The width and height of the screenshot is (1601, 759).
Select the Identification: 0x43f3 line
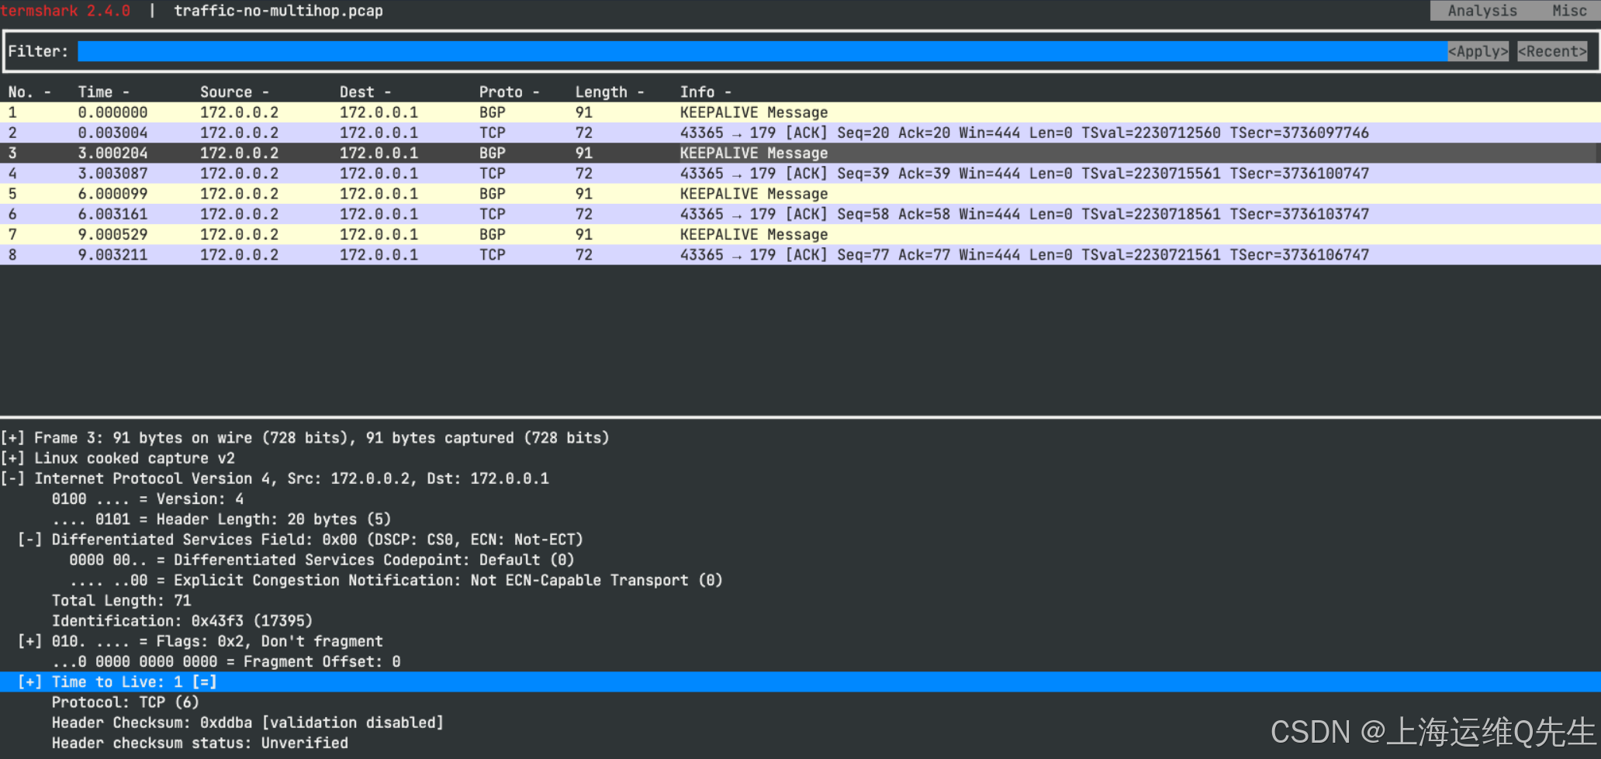point(182,621)
